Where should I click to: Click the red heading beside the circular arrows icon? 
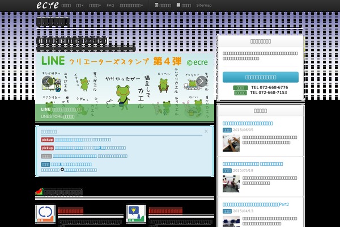tap(71, 211)
